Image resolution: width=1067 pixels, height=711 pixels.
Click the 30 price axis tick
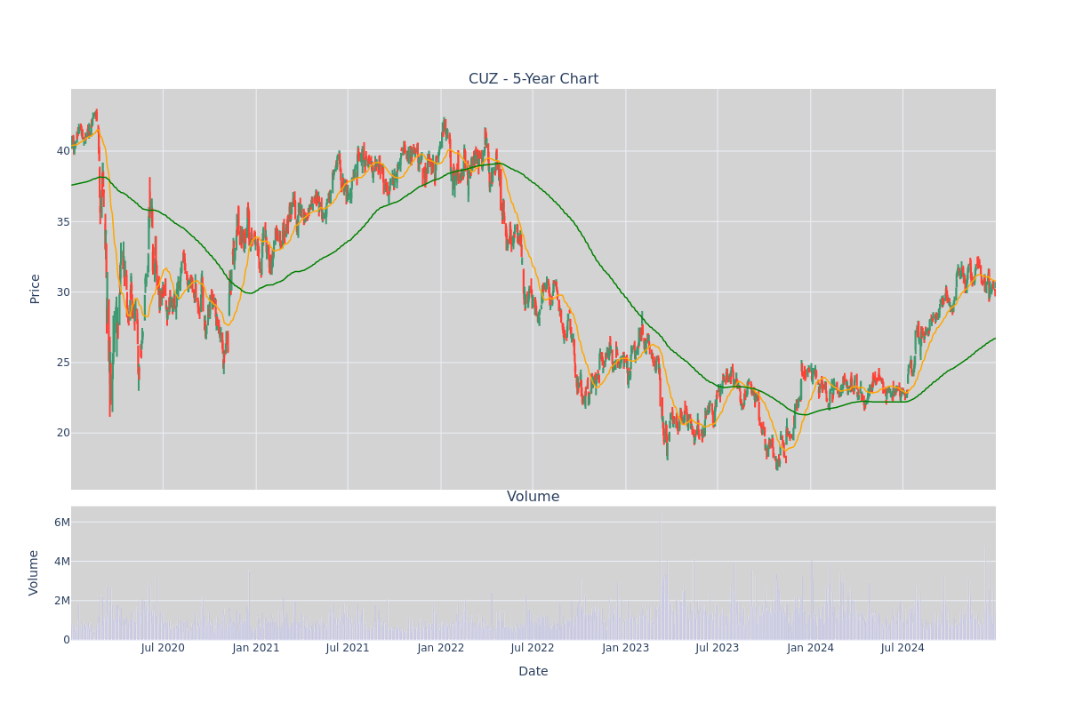(x=63, y=292)
